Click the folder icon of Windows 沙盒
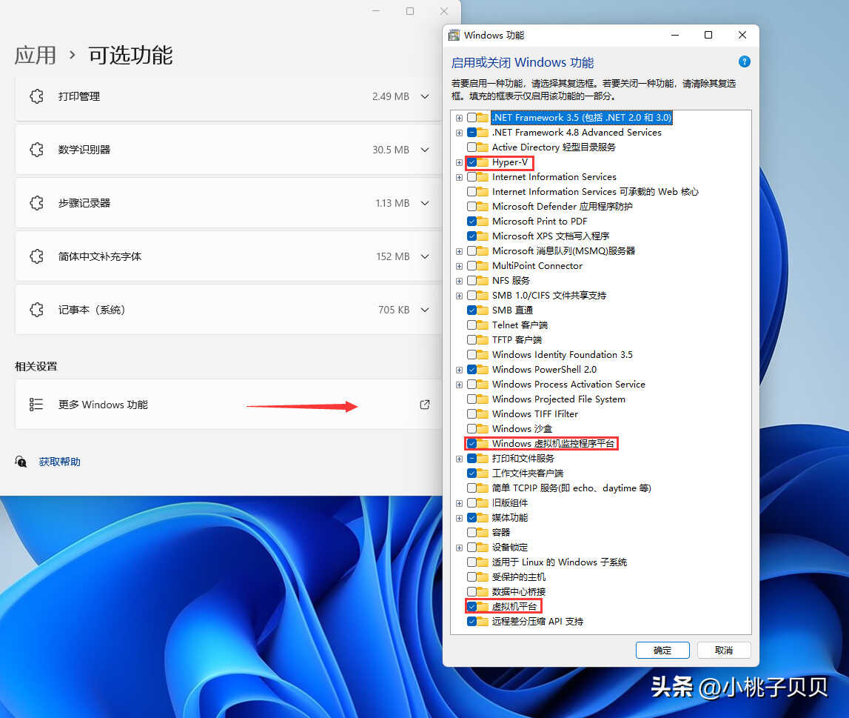 tap(483, 428)
